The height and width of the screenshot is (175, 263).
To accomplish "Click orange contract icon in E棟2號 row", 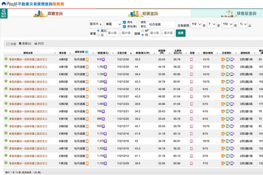I will [x=223, y=74].
